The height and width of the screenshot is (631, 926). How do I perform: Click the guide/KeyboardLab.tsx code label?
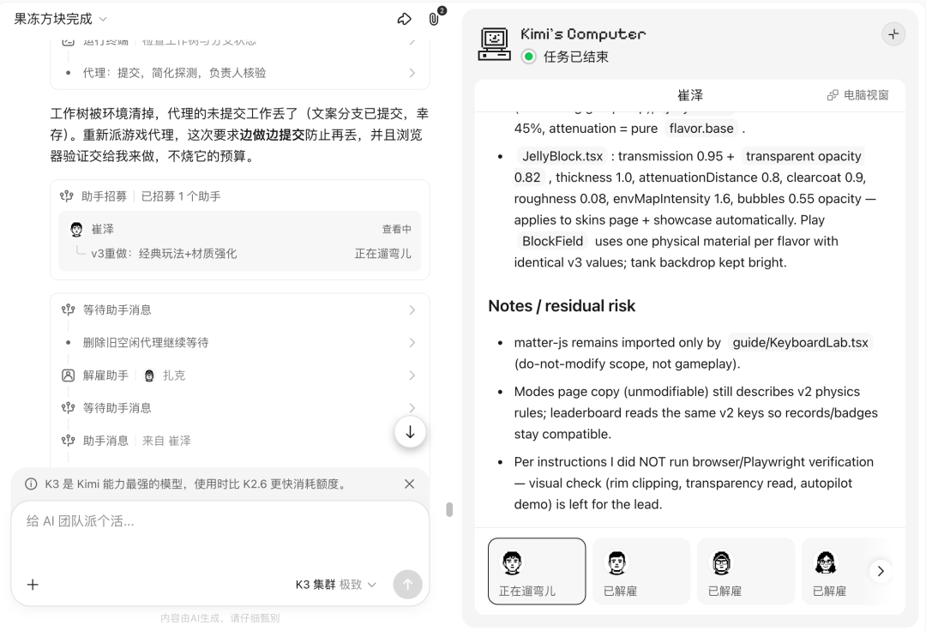click(800, 342)
